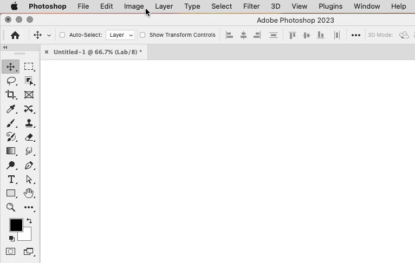Select the Brush tool

pyautogui.click(x=11, y=123)
